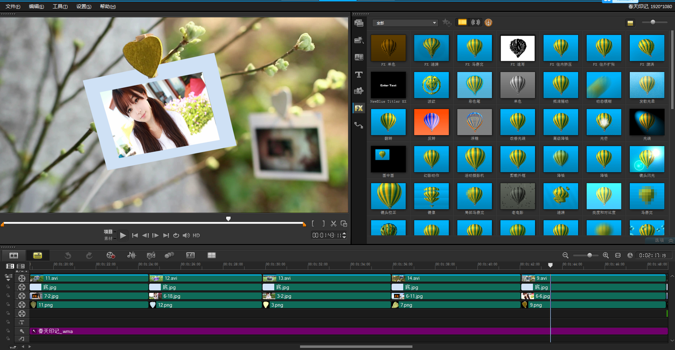Click the preview scrubber handle

(228, 219)
